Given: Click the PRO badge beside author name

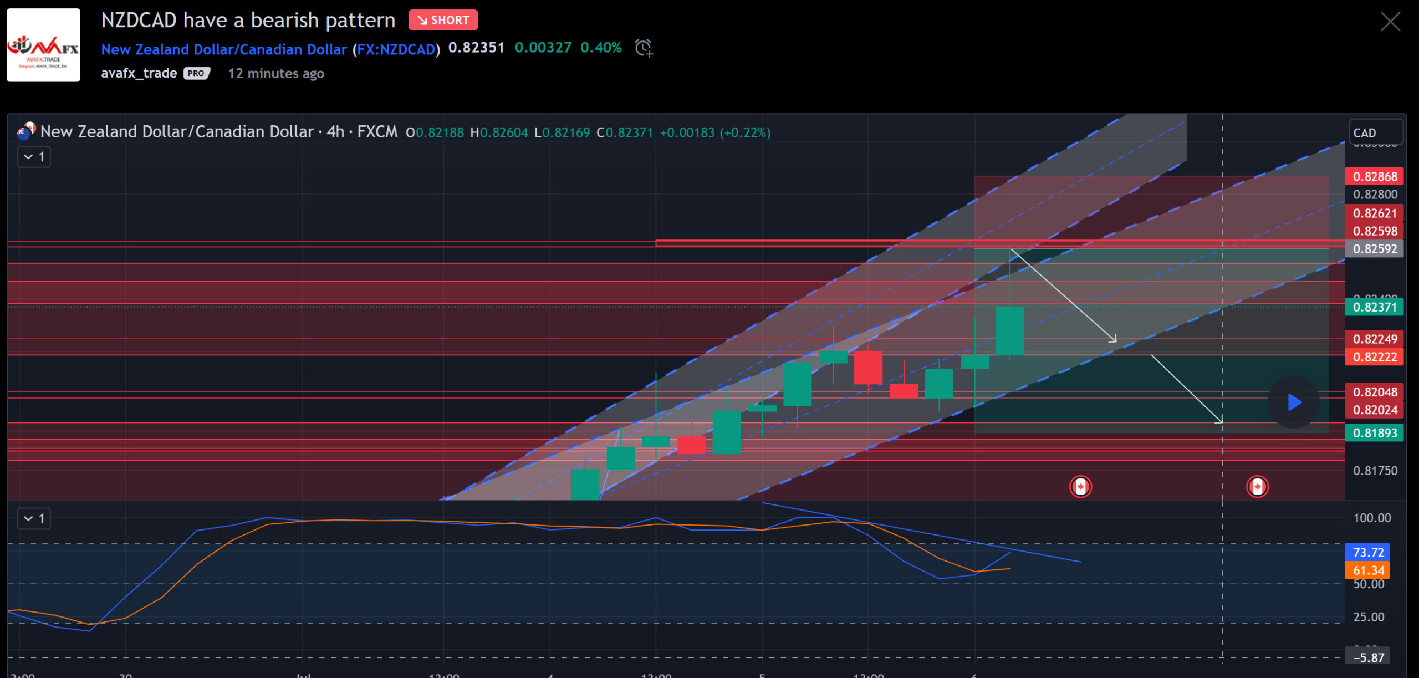Looking at the screenshot, I should 196,73.
